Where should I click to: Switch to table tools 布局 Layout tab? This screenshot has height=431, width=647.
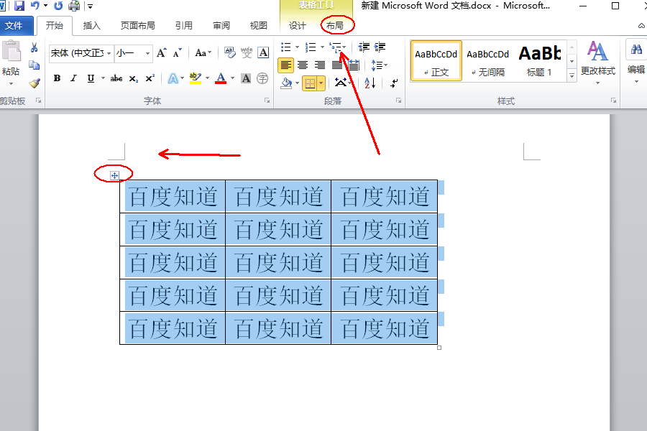click(334, 26)
